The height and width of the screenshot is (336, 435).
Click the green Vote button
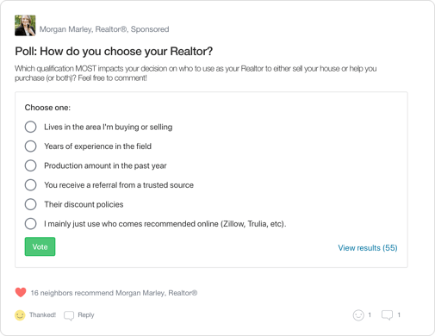(x=40, y=246)
